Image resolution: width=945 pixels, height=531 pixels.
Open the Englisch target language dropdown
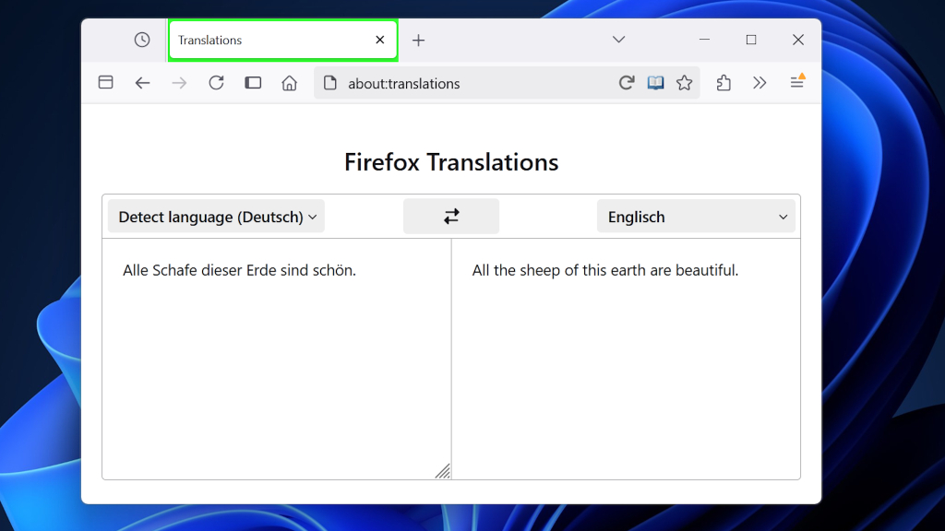coord(696,216)
